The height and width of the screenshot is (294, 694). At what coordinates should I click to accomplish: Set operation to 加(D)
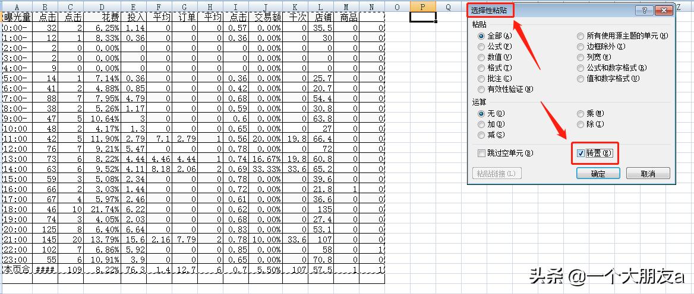click(491, 124)
